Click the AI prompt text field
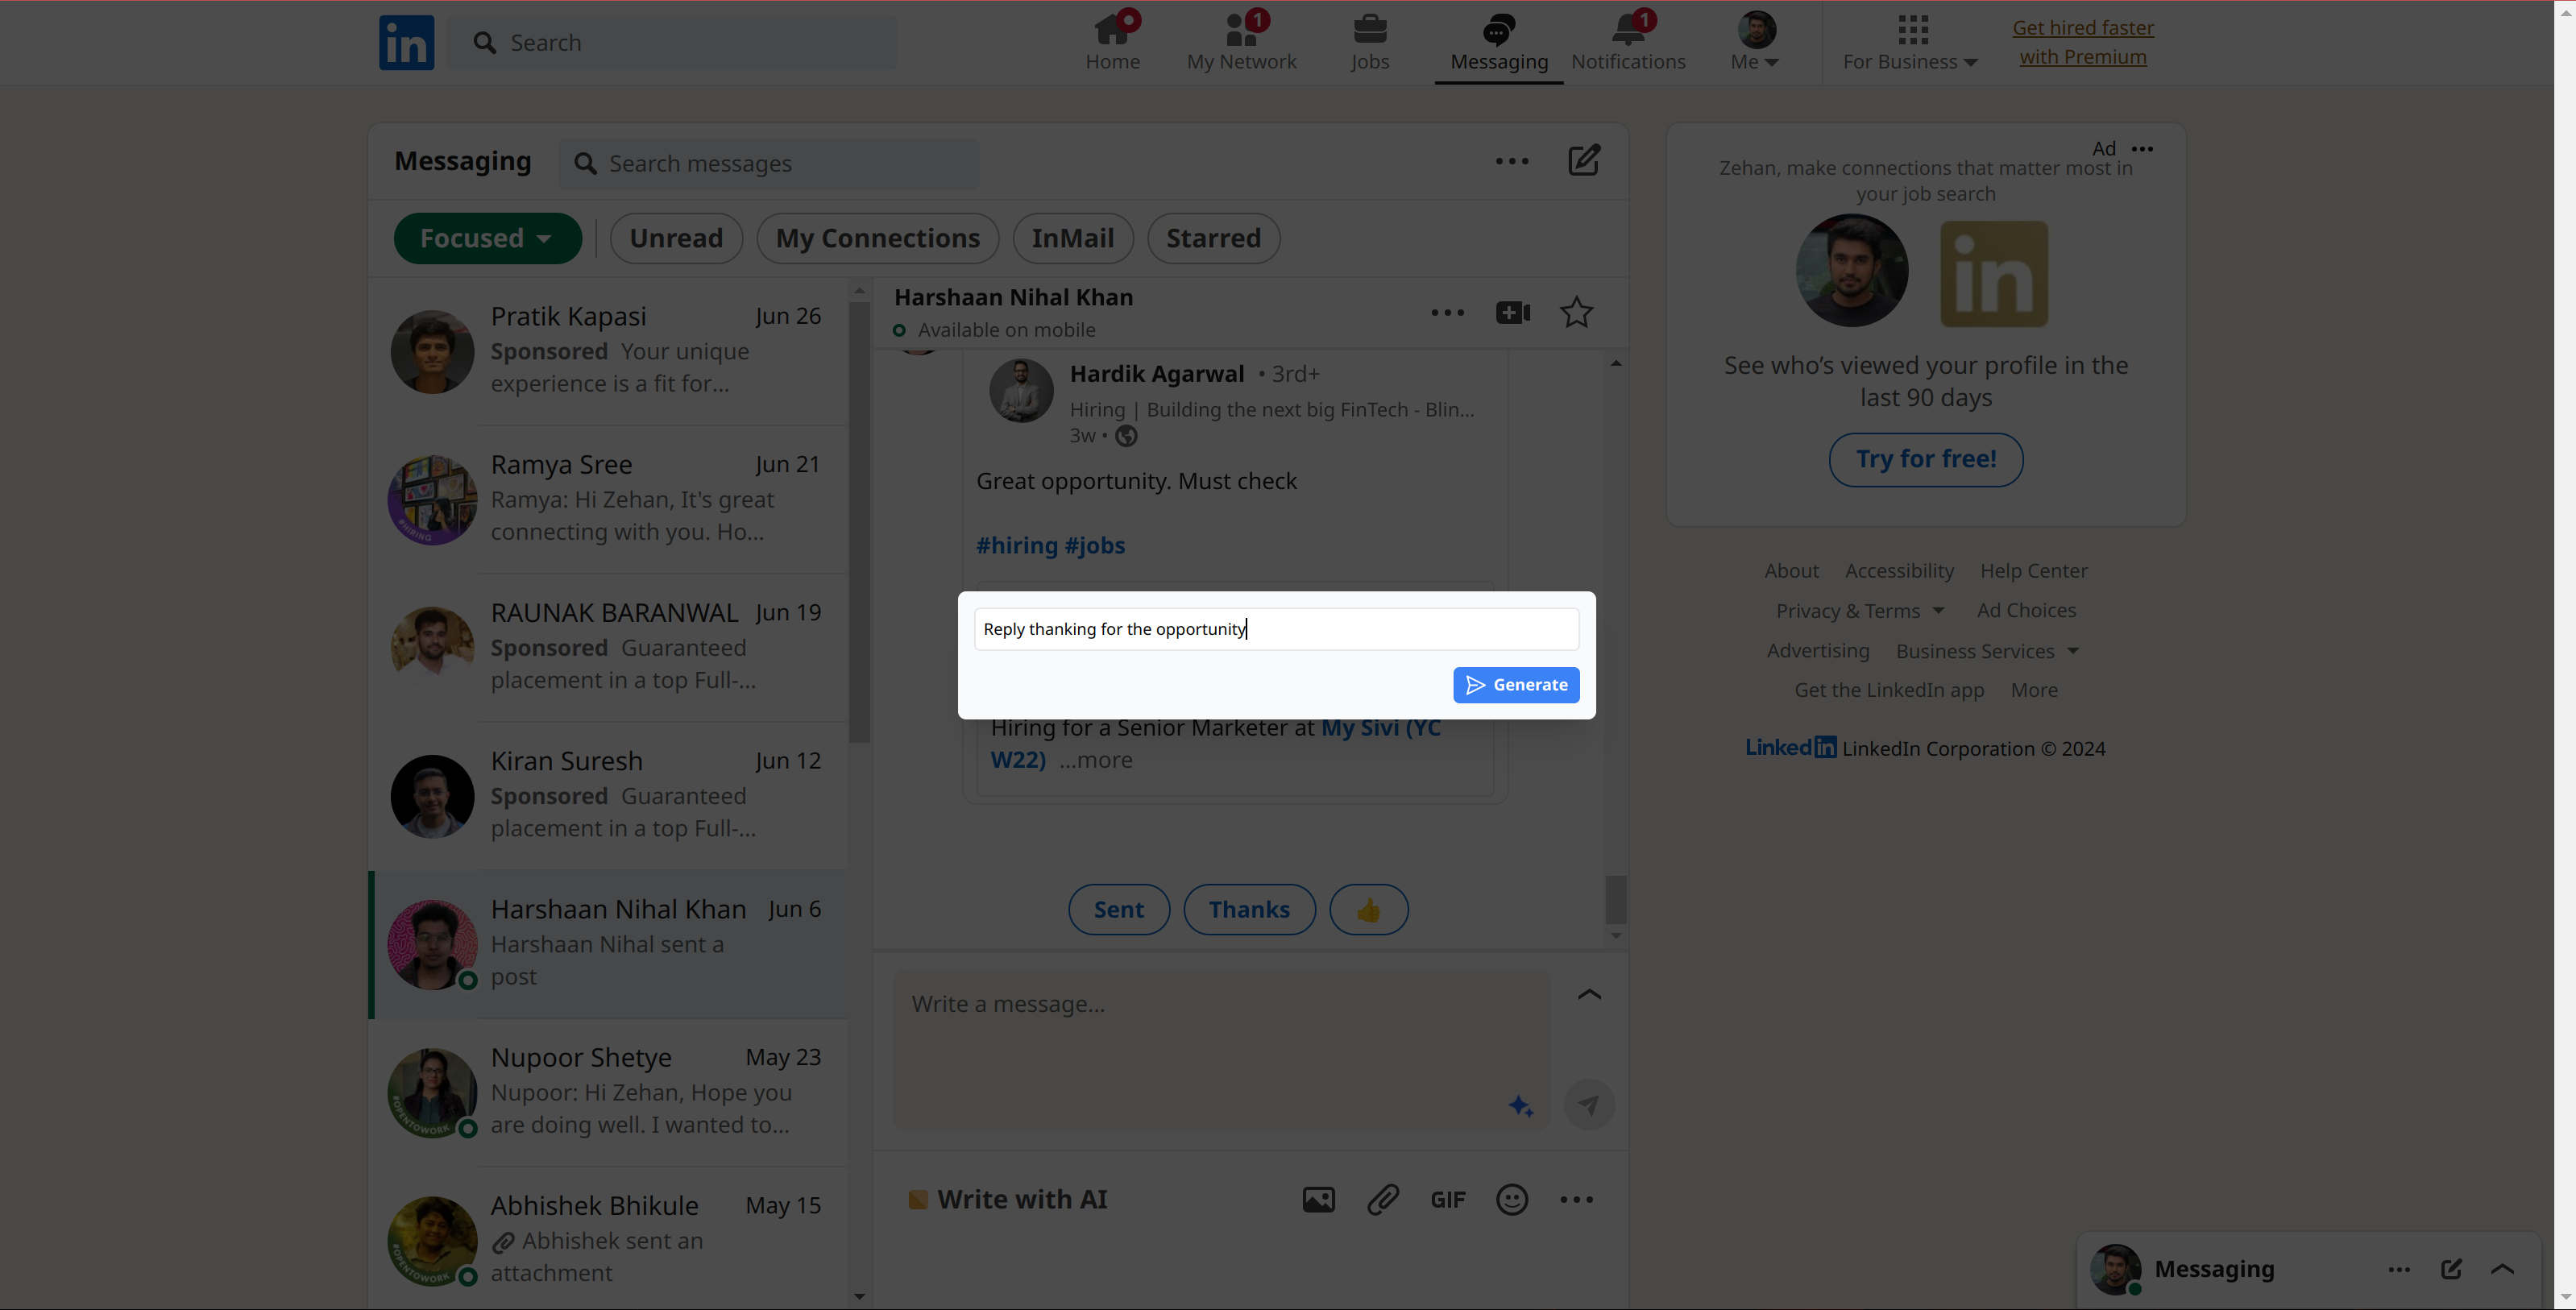The image size is (2576, 1310). (1276, 629)
